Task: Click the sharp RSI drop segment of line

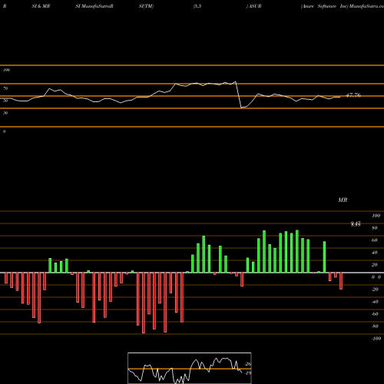Action: pos(239,95)
